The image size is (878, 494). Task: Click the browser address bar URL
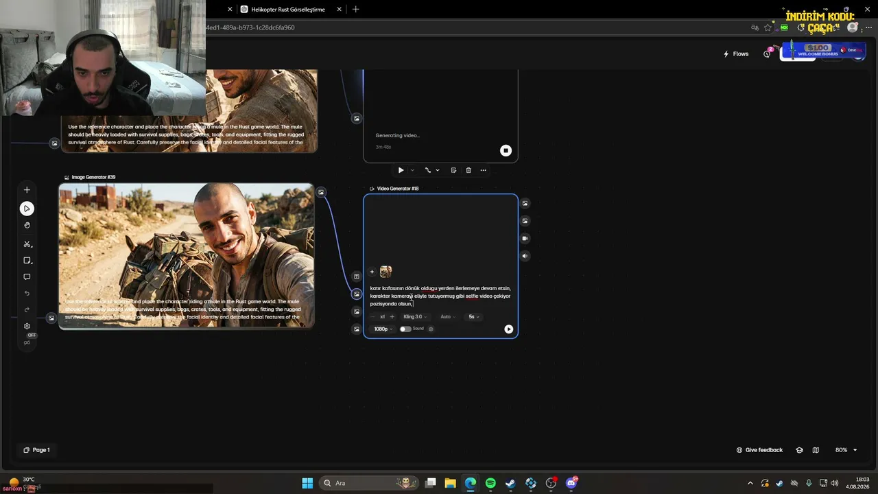point(250,27)
